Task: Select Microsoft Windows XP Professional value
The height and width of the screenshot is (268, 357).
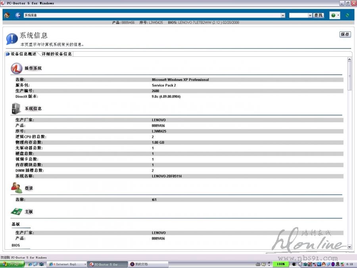Action: (180, 80)
